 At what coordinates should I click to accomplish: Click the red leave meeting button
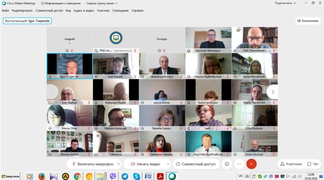252,164
